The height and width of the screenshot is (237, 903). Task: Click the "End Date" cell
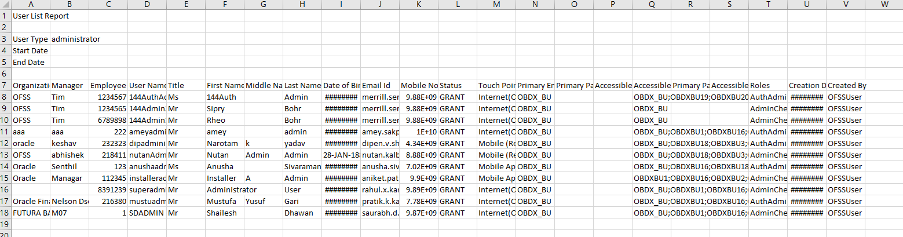pyautogui.click(x=30, y=62)
